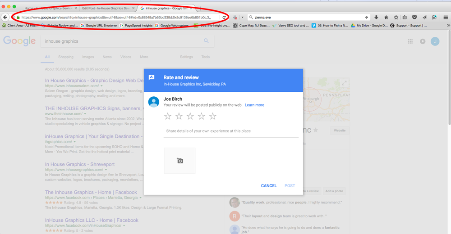
Task: Open Google notifications bell icon
Action: tap(423, 41)
